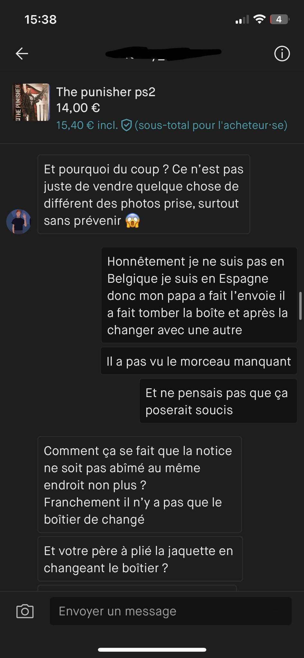Open the 'The punisher ps2' listing title
The width and height of the screenshot is (304, 658).
click(106, 92)
